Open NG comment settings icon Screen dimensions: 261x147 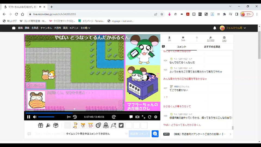pos(163,47)
